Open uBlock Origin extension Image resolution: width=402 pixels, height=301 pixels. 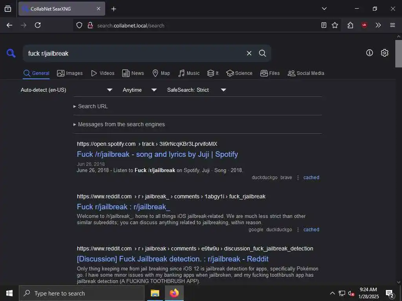364,25
